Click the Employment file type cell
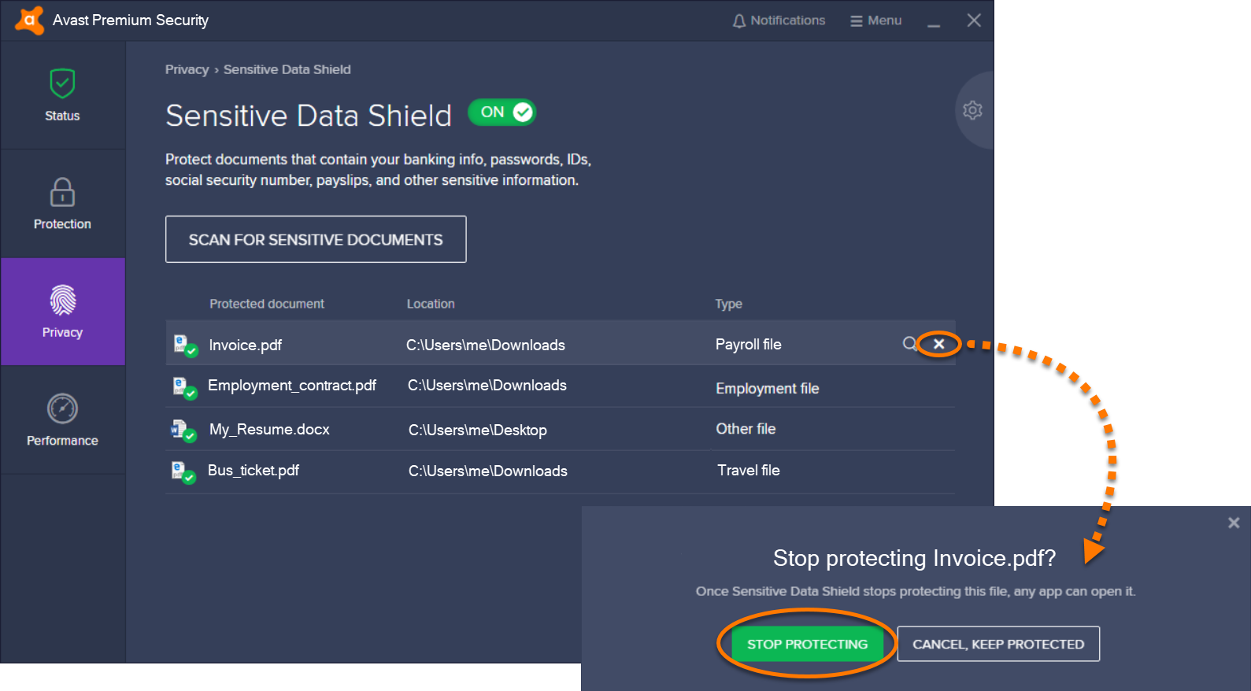This screenshot has width=1251, height=691. click(x=767, y=388)
